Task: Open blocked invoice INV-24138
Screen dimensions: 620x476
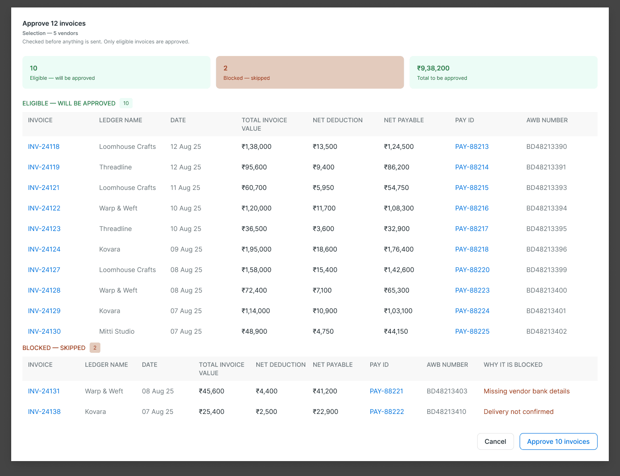Action: (x=44, y=412)
